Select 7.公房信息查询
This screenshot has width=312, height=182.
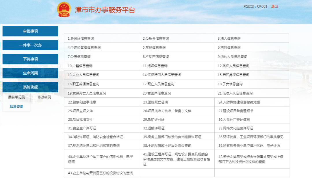[x=79, y=57]
